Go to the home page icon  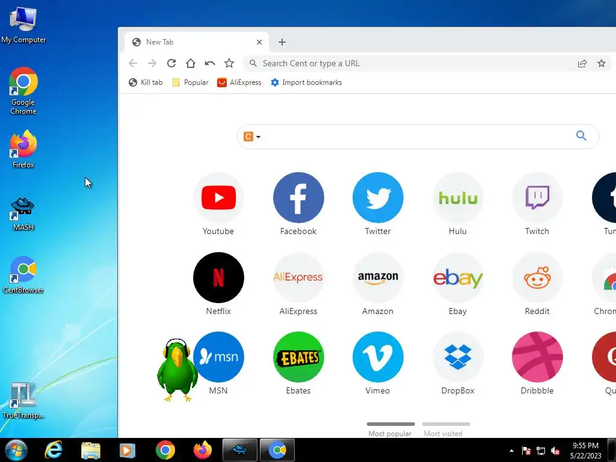point(191,63)
